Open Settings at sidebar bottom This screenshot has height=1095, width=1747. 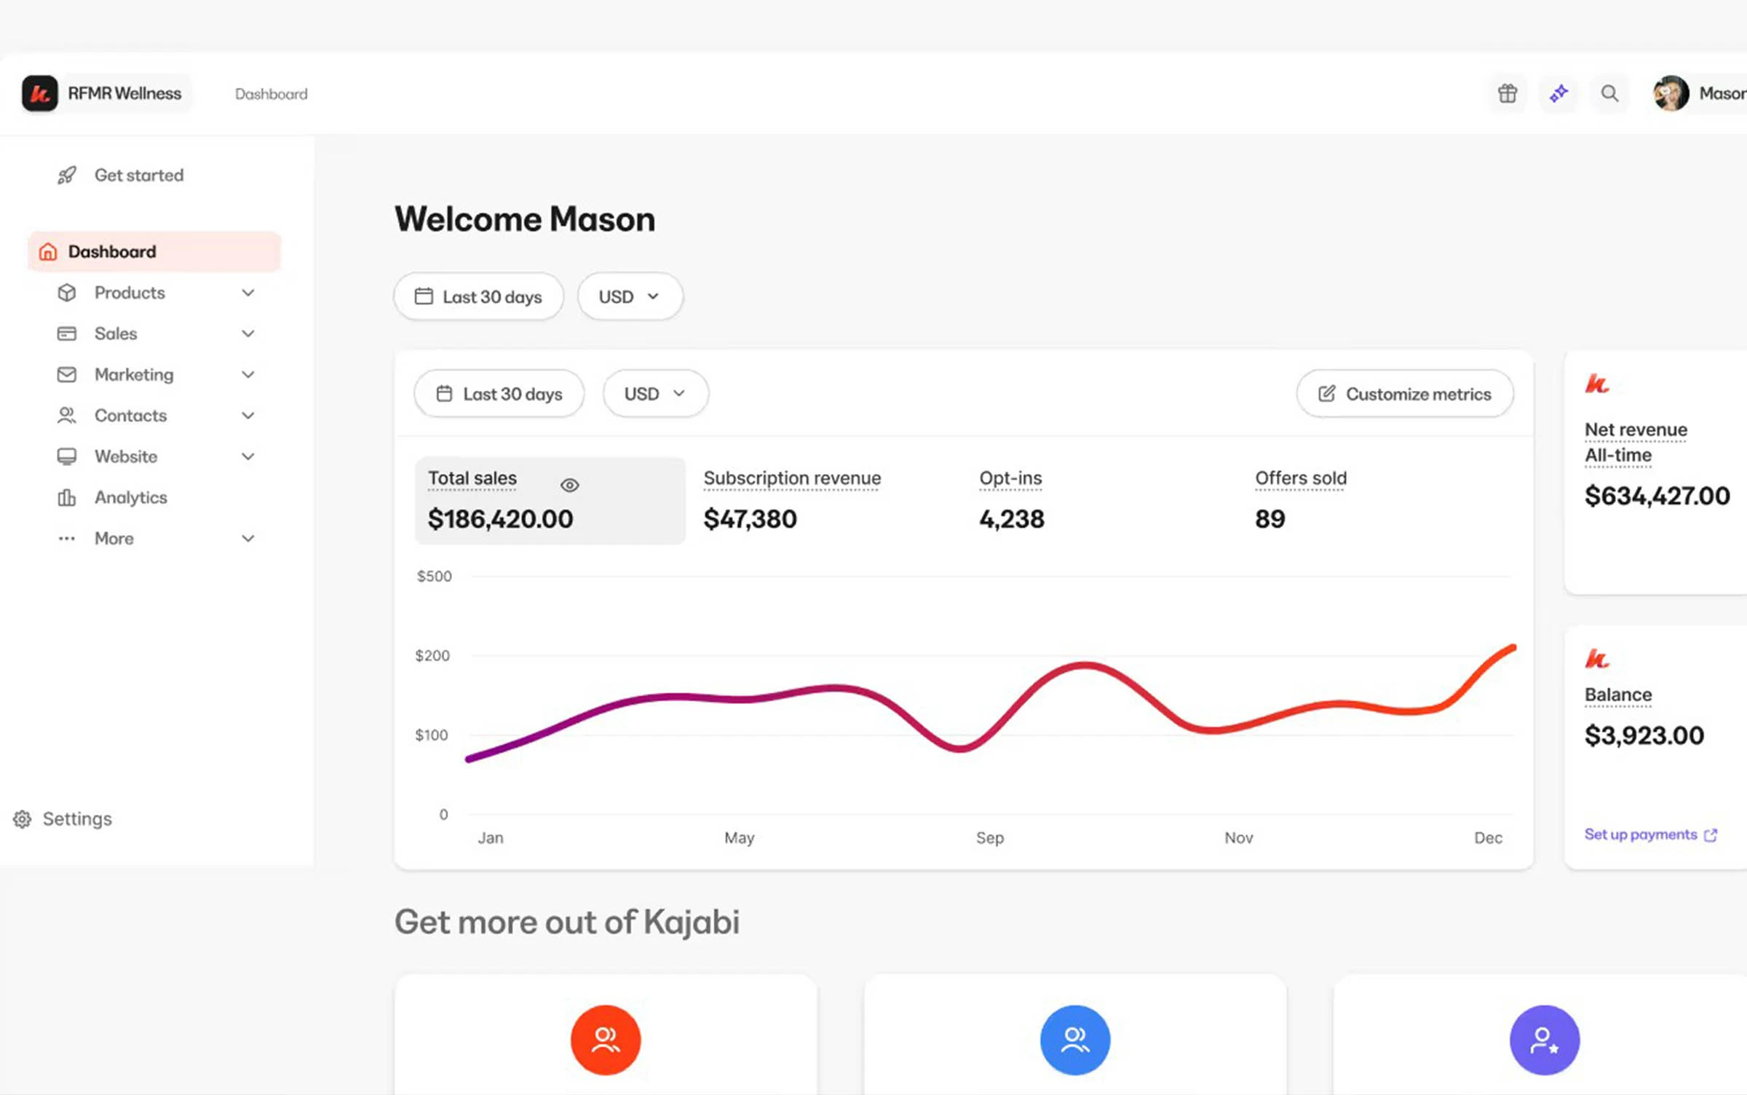click(76, 819)
